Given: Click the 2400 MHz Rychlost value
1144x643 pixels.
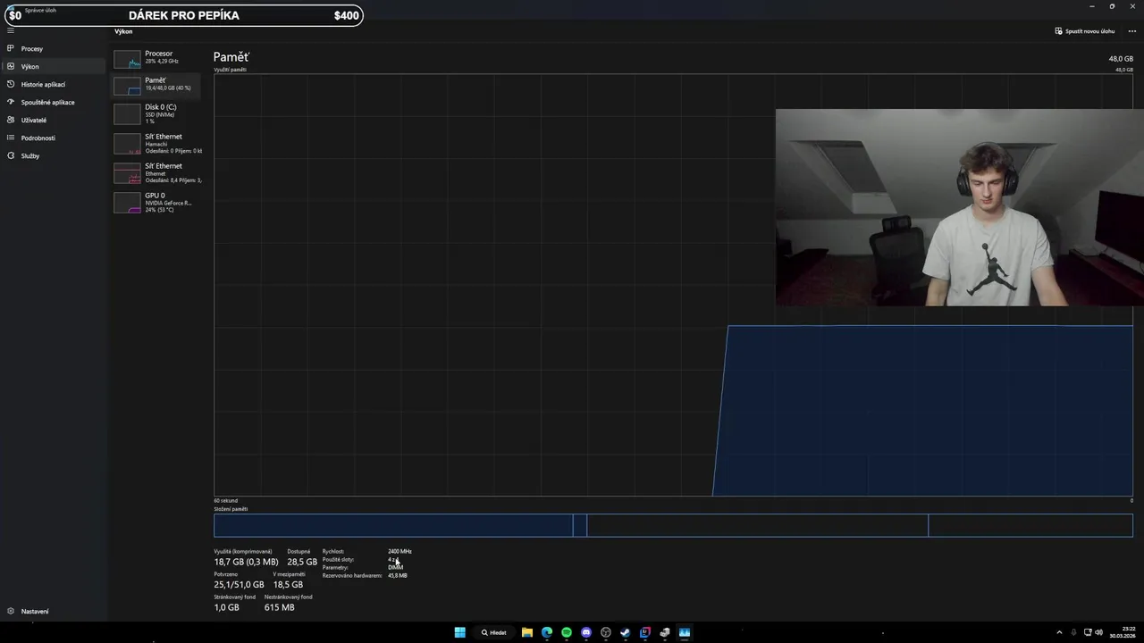Looking at the screenshot, I should click(x=400, y=551).
